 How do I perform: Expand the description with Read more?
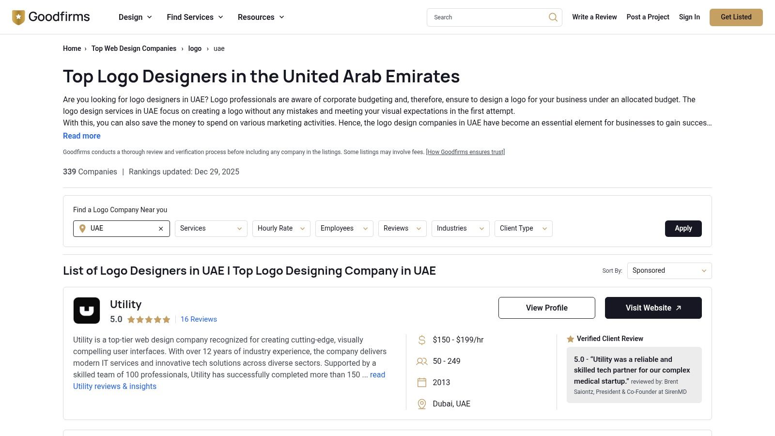click(81, 136)
